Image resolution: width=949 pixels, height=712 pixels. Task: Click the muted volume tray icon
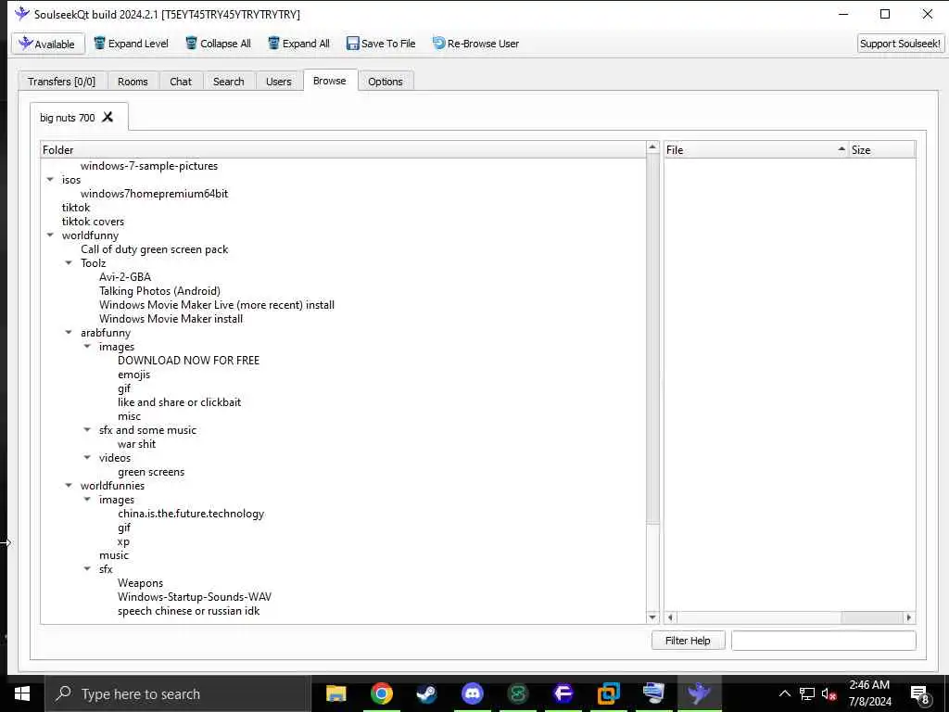(x=829, y=694)
